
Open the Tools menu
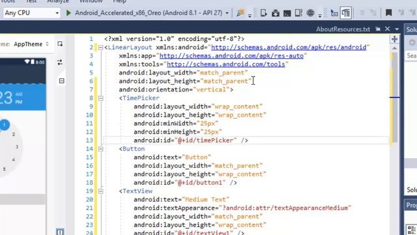point(7,1)
